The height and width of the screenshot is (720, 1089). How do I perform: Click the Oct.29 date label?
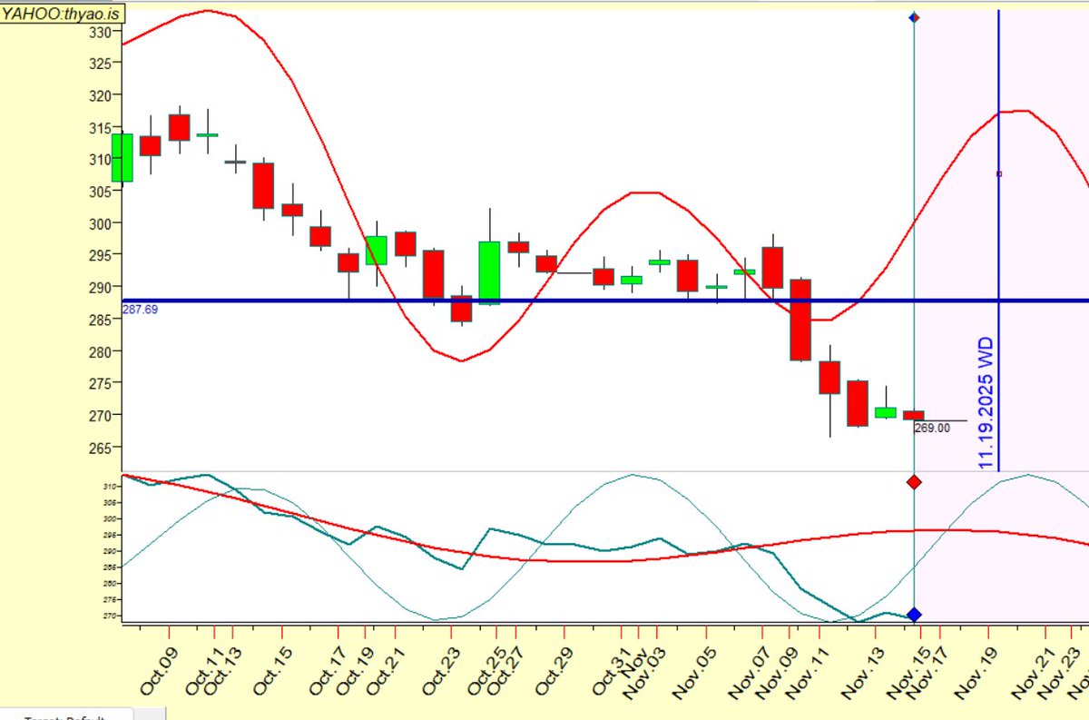tap(554, 669)
